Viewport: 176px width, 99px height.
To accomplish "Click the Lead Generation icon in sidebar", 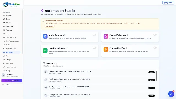I will tap(4, 37).
